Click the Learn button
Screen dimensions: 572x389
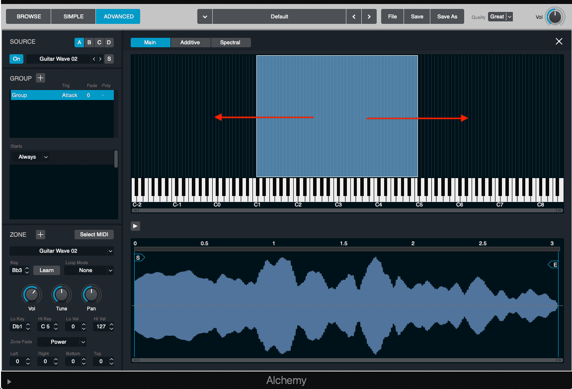click(x=47, y=270)
